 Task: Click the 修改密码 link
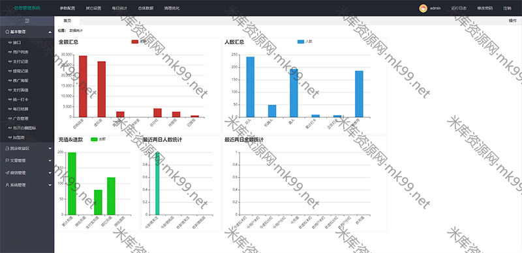coord(485,8)
